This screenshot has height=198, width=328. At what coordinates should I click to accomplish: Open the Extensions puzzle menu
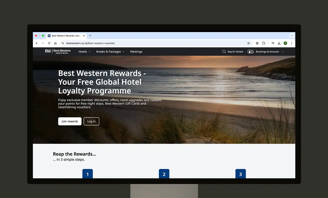(263, 43)
